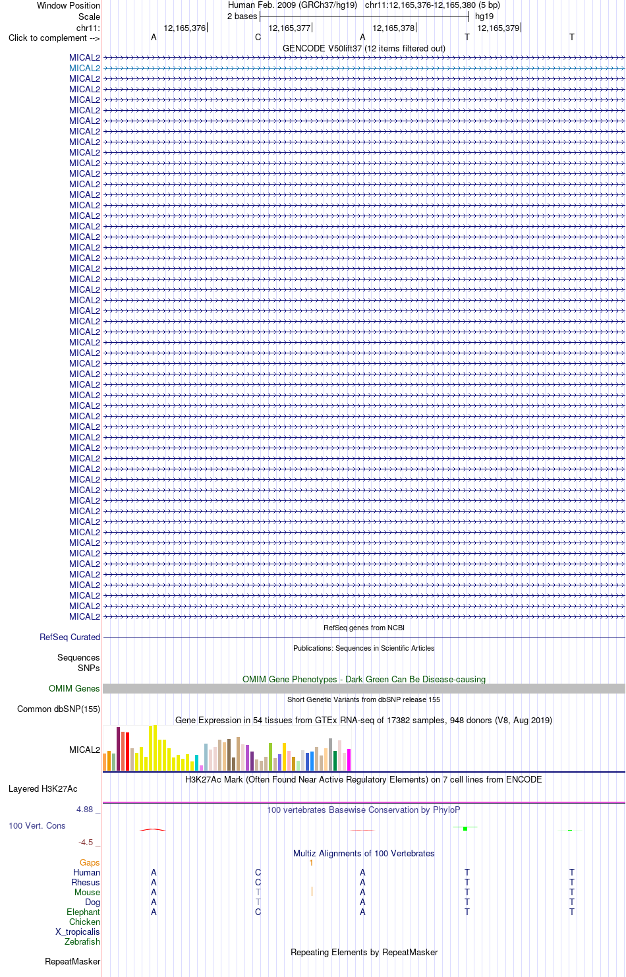Click the 'Click to complement -->' label
Screen dimensions: 626x977
click(x=54, y=38)
